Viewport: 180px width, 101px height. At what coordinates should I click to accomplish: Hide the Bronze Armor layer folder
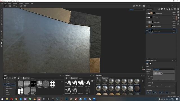pyautogui.click(x=147, y=13)
